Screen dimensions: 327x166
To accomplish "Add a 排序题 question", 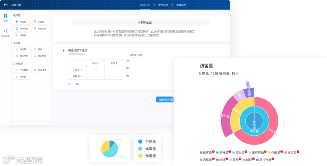I will coord(22,77).
